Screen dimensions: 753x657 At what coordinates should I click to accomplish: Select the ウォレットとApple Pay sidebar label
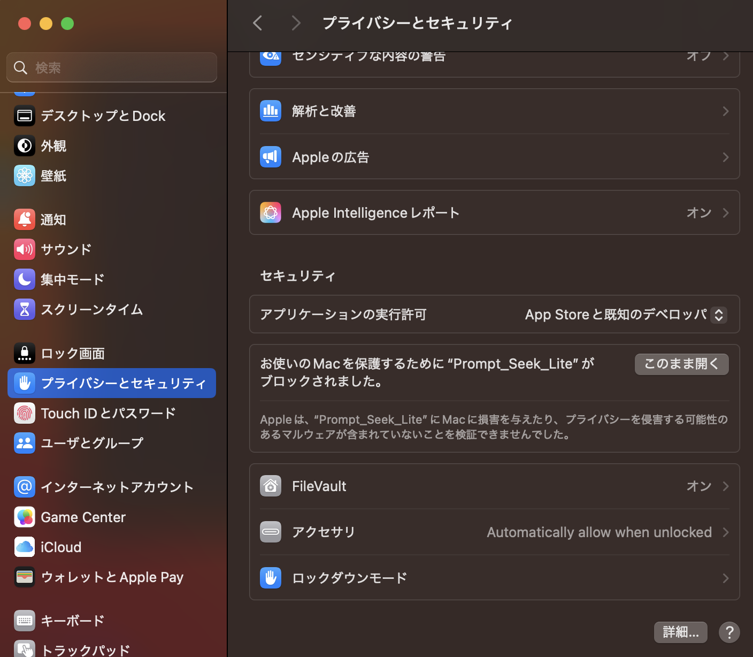112,577
